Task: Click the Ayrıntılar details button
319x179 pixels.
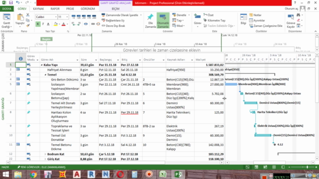Action: [257, 20]
